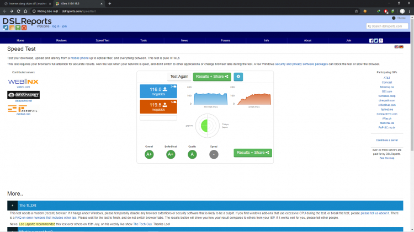Go forward with the browser forward arrow
This screenshot has width=414, height=232.
[12, 11]
